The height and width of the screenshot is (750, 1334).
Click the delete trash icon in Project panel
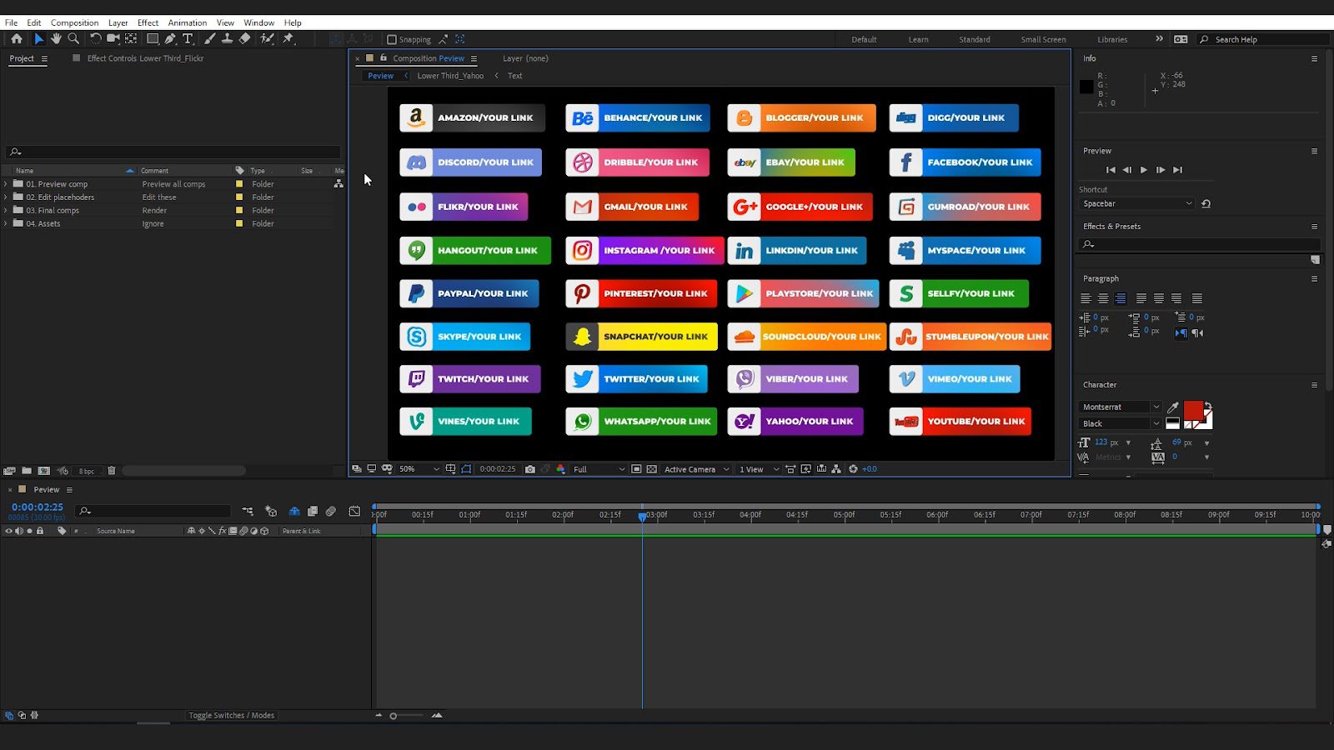(111, 471)
